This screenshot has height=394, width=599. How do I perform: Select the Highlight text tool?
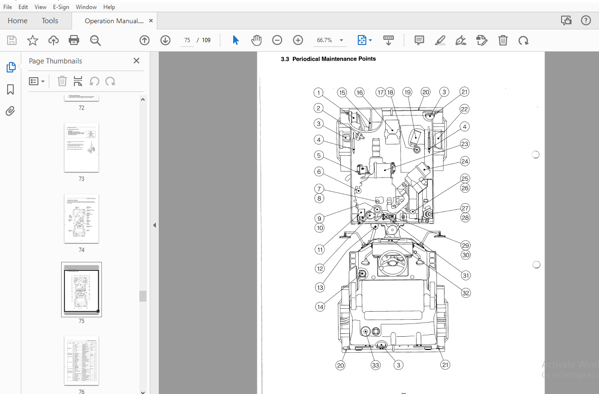440,40
